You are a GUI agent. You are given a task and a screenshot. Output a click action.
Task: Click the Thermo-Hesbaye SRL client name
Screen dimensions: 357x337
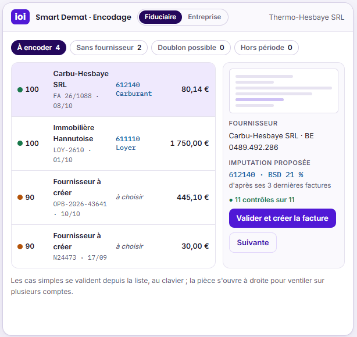[x=306, y=17]
